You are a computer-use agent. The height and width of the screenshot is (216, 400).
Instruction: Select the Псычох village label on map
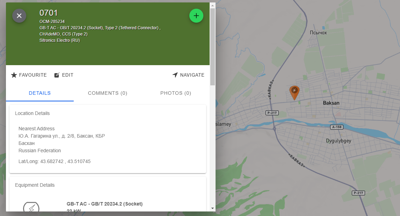tap(318, 32)
